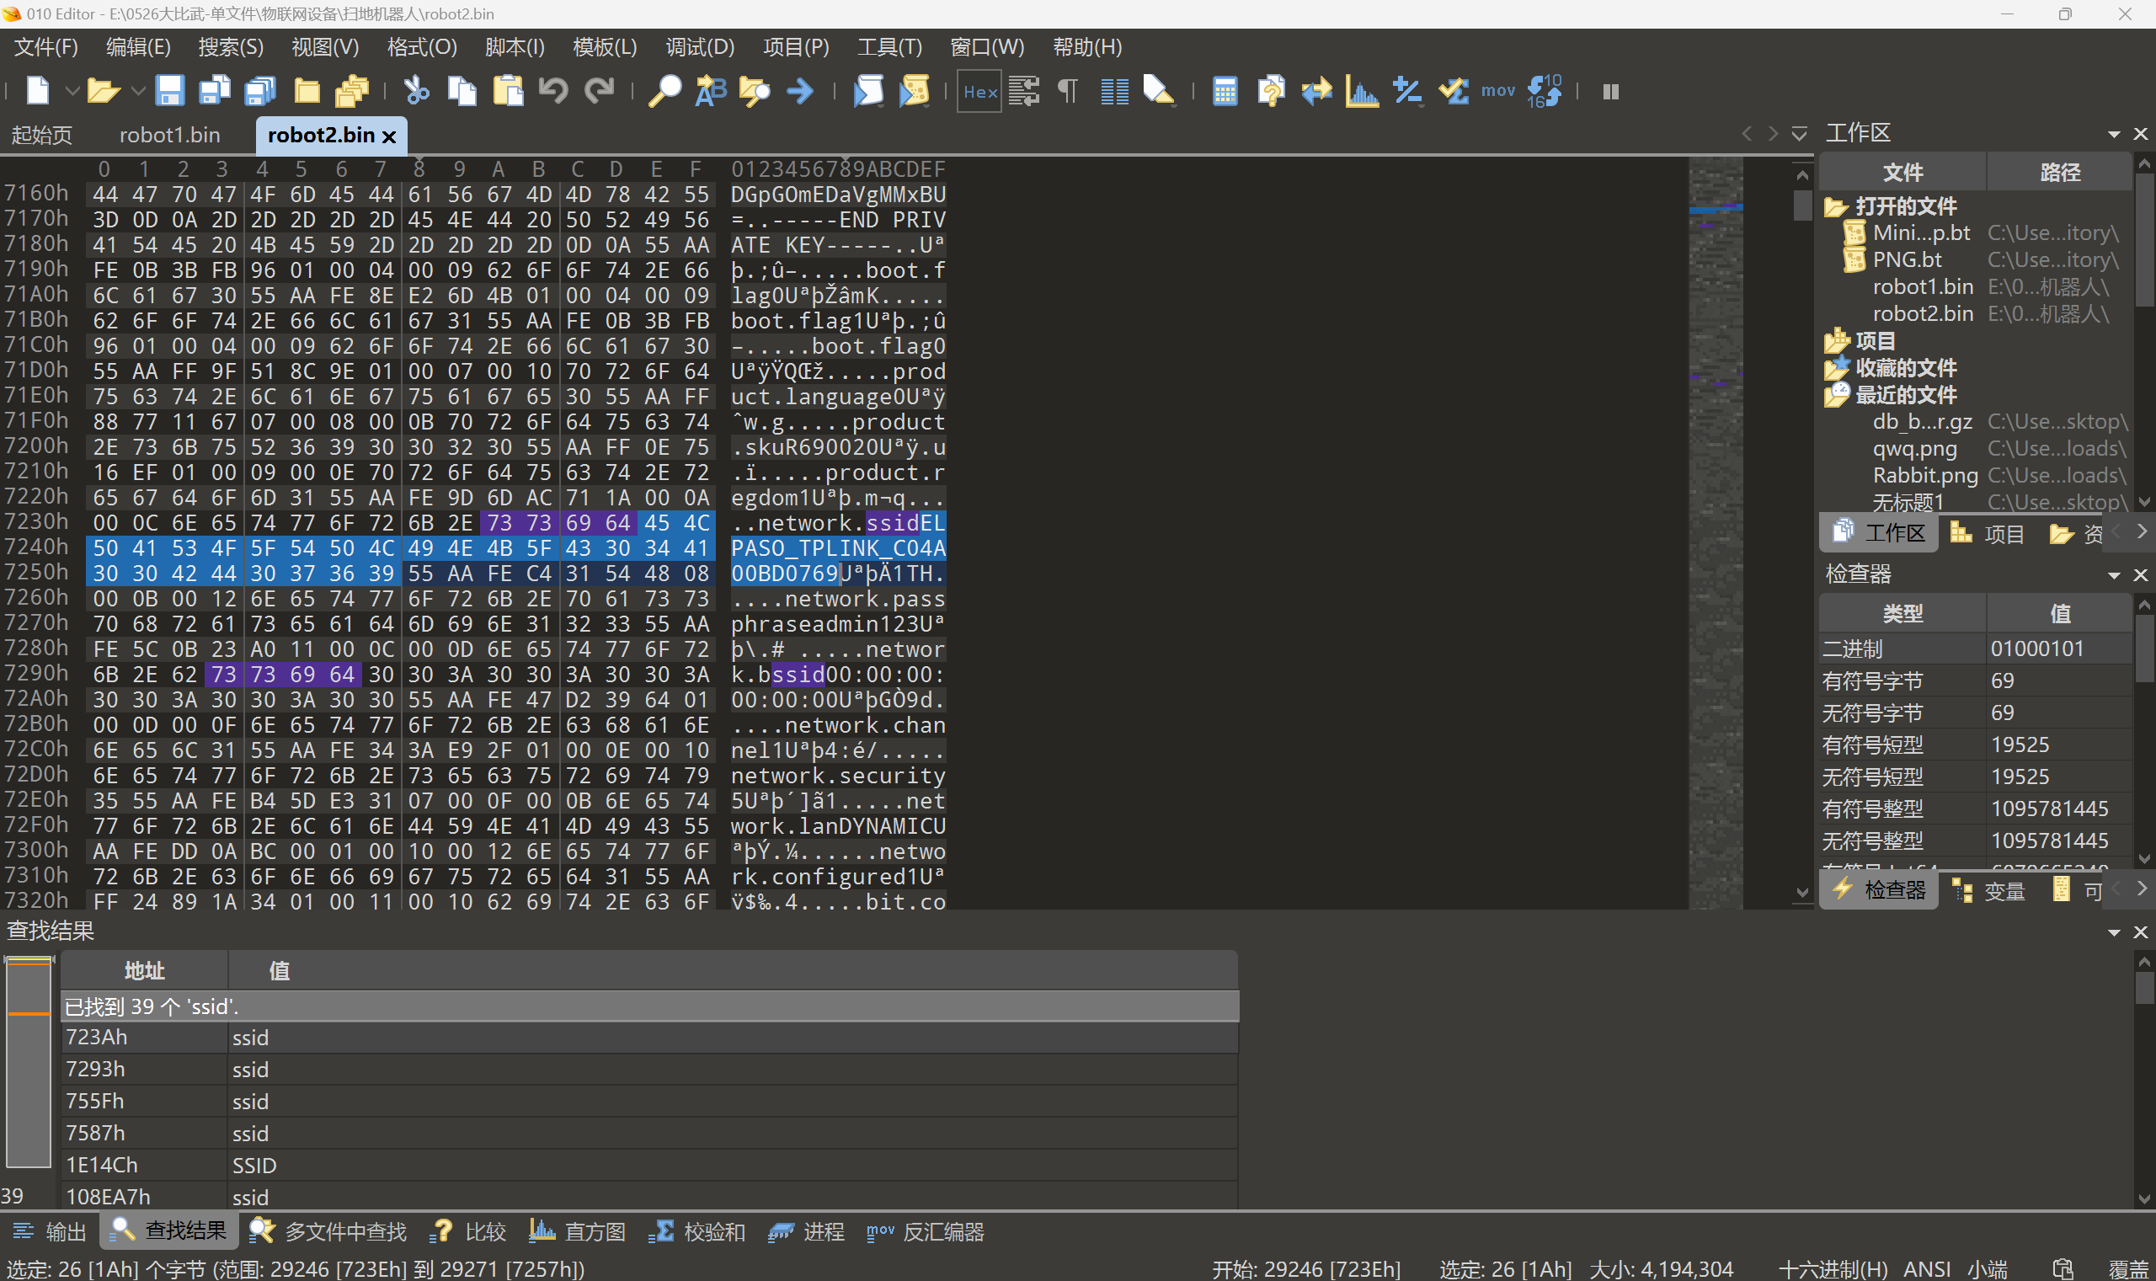Select find result at address 1E14Ch
Screen dimensions: 2156x1281
pyautogui.click(x=650, y=1166)
